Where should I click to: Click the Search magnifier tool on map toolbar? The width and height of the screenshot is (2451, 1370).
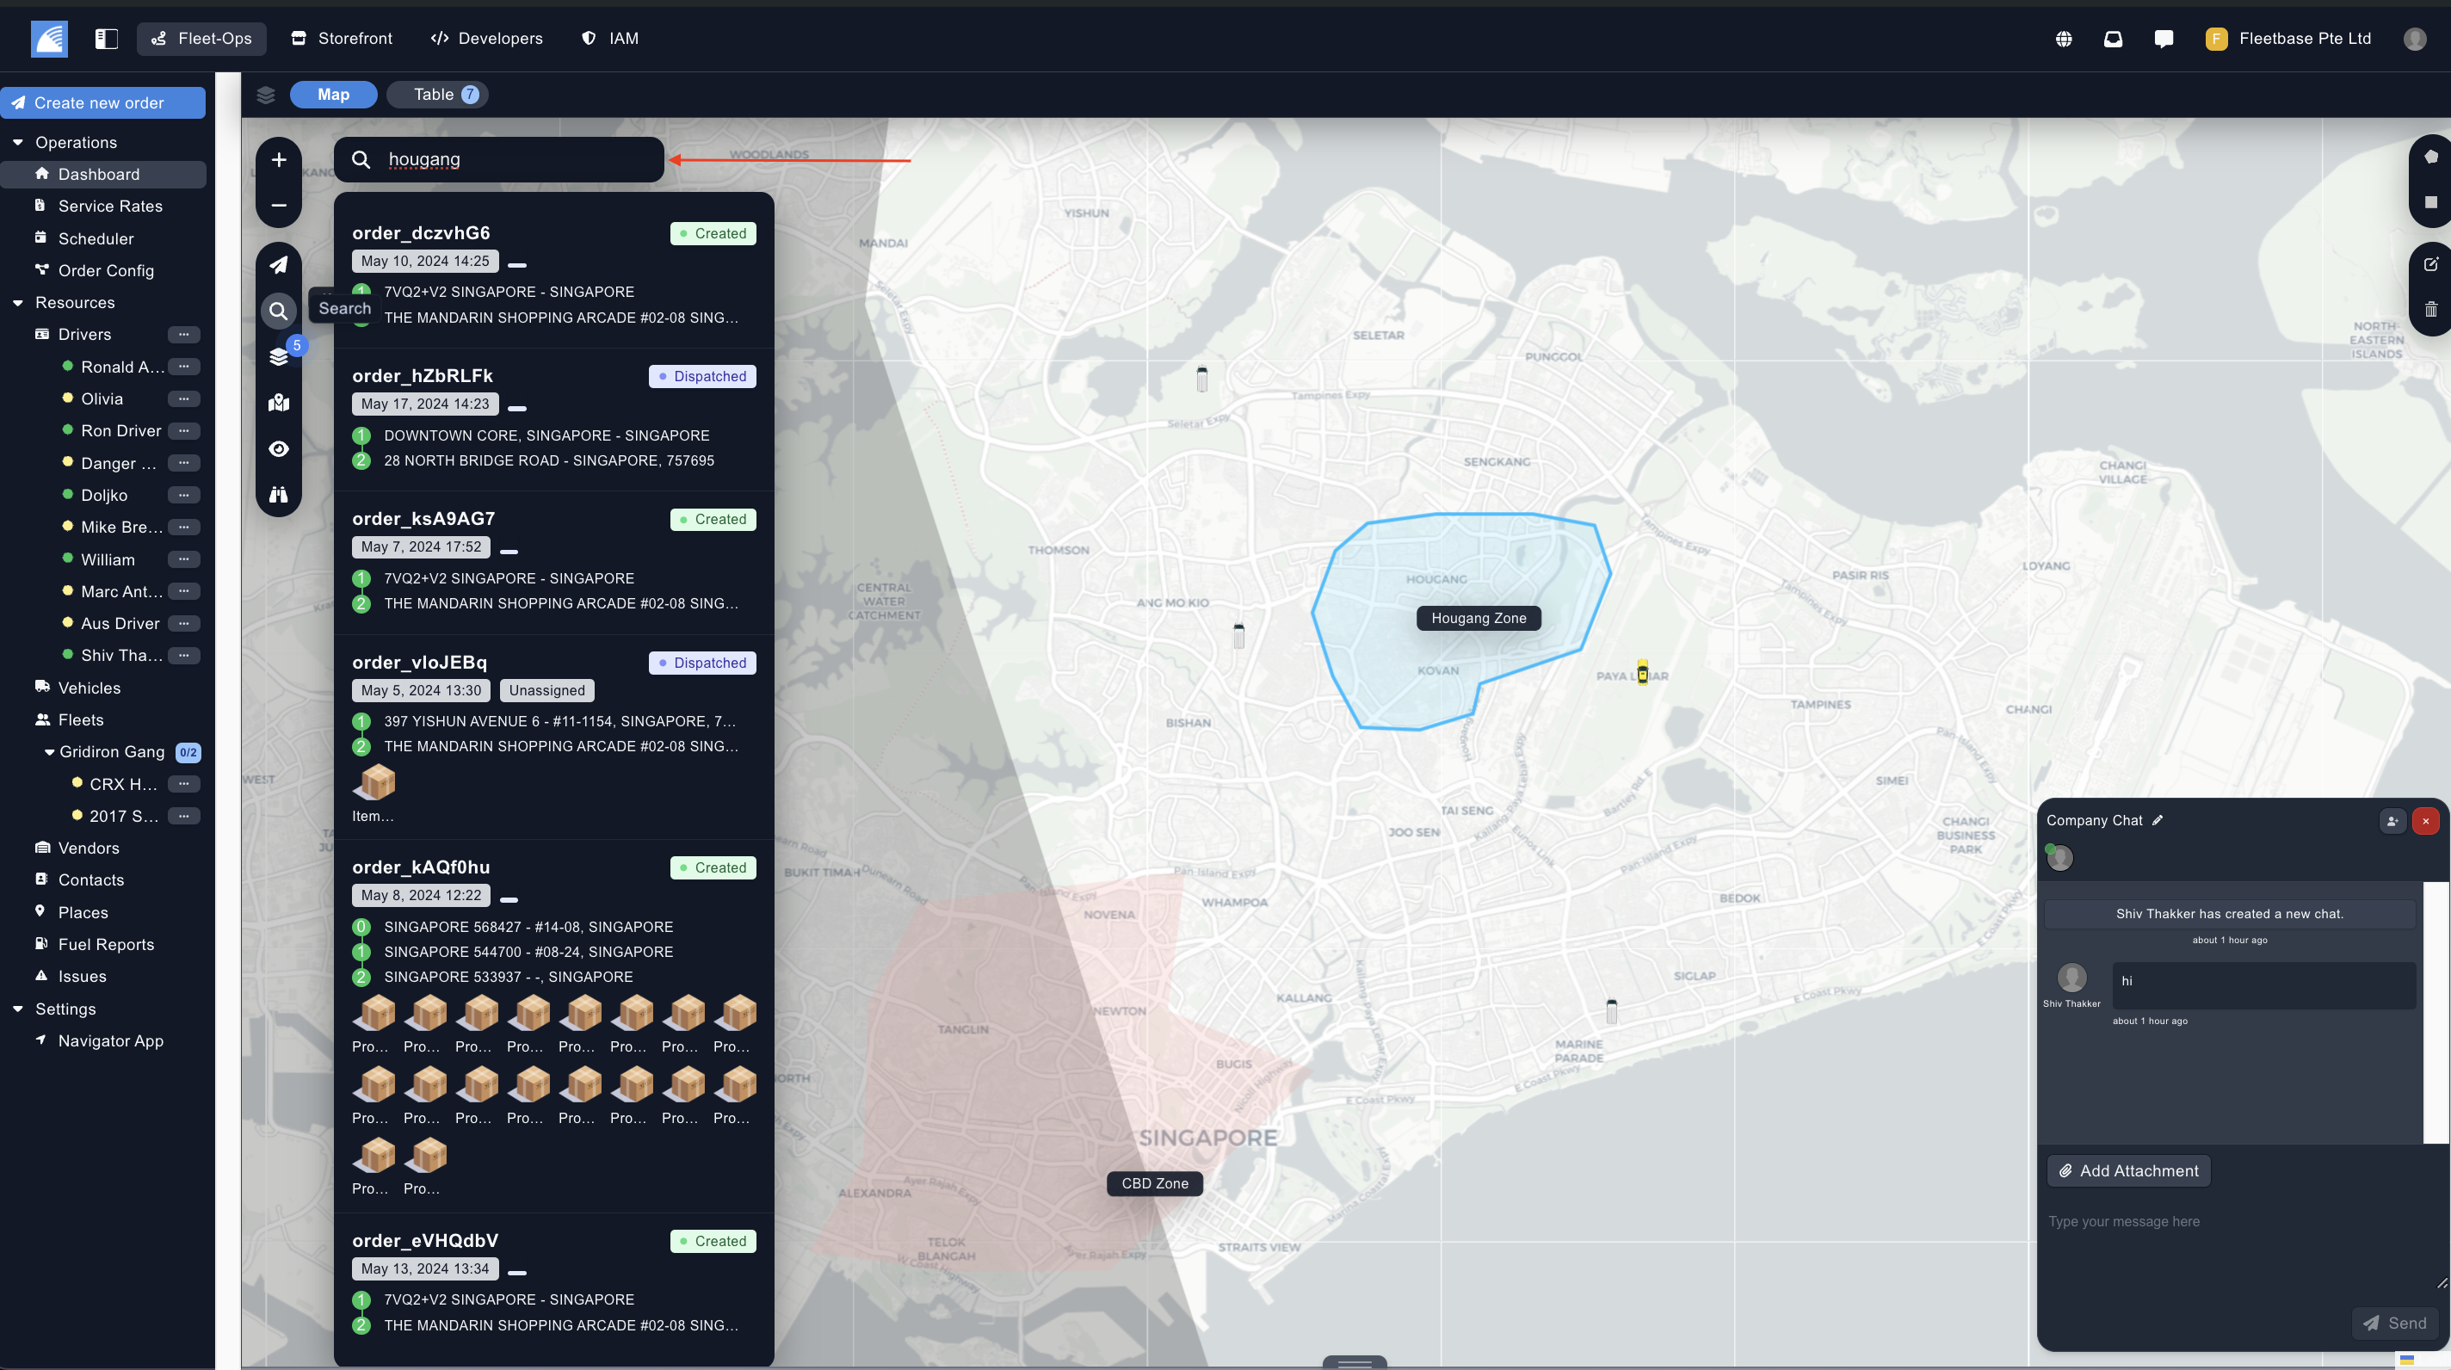278,310
